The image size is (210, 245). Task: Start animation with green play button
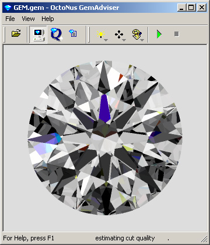pos(159,34)
